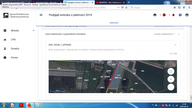Screen dimensions: 192x108
Task: Show hidden system tray icons arrow
Action: pos(159,105)
